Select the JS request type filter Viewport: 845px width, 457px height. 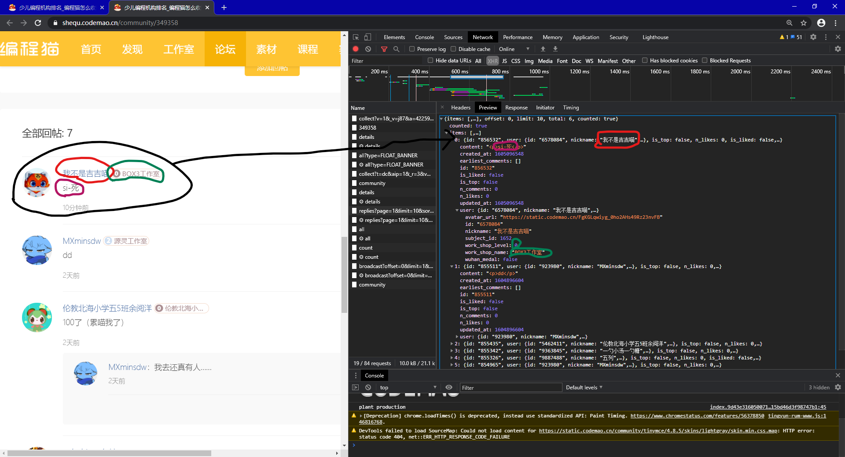click(504, 61)
